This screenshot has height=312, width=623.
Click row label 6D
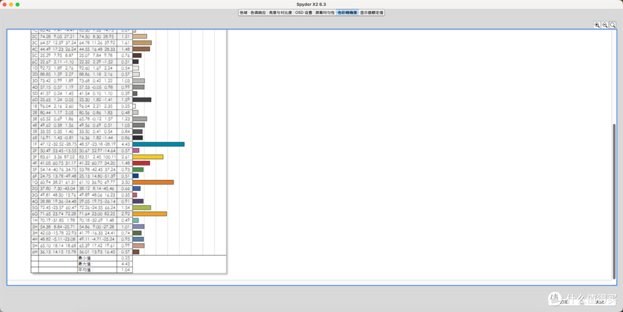[35, 100]
